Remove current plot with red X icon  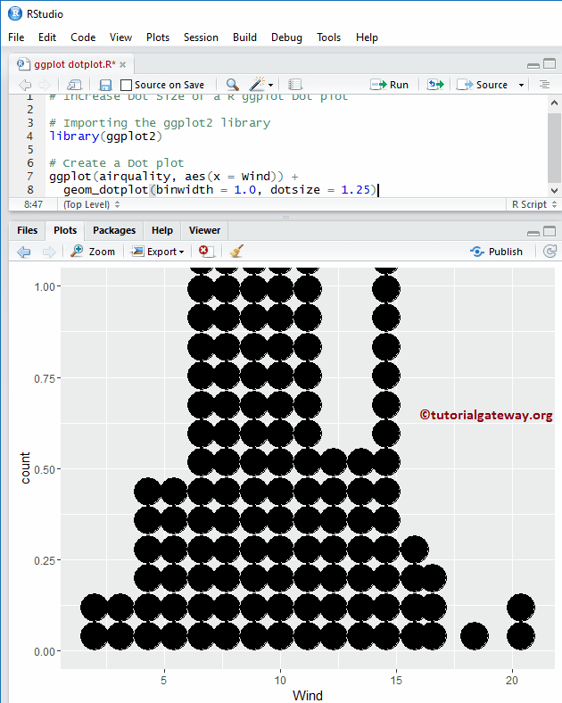[205, 252]
